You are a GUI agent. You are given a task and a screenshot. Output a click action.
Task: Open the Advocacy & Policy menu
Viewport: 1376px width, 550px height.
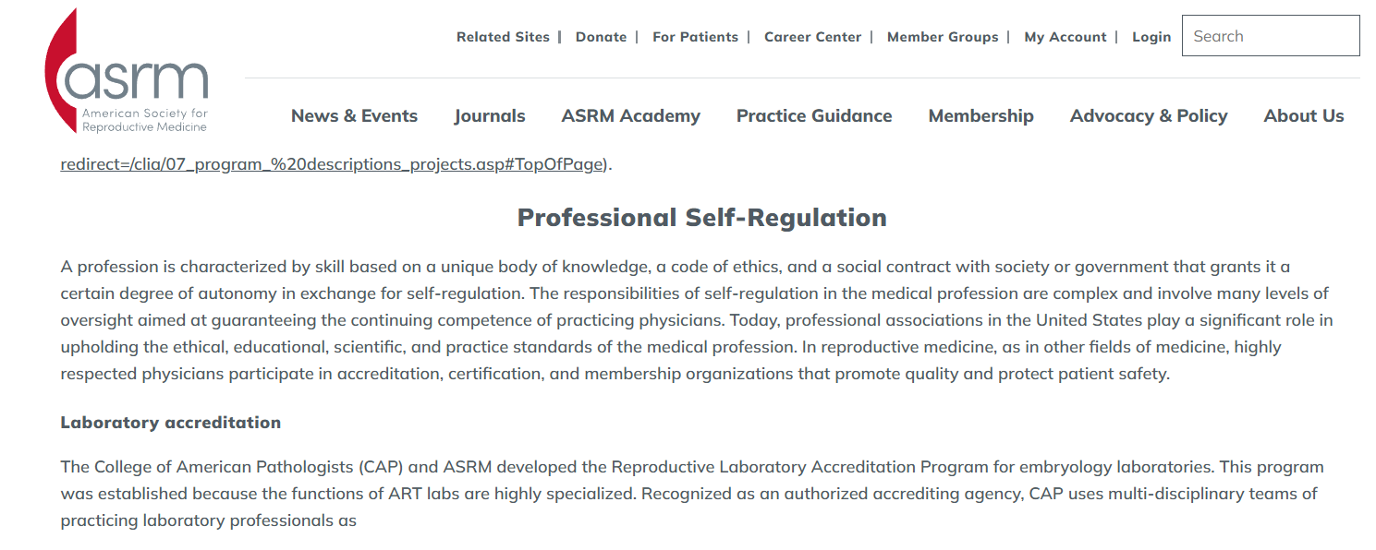1149,116
